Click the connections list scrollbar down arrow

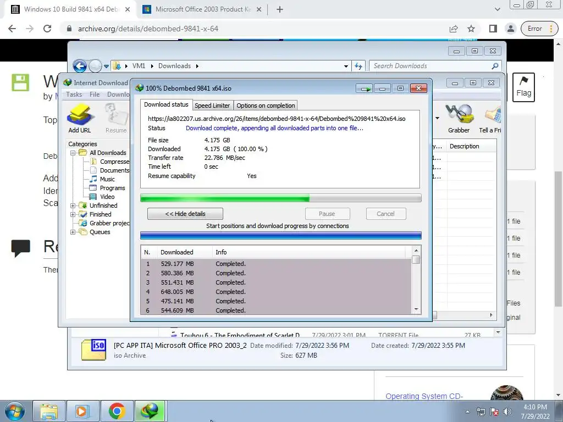point(416,310)
